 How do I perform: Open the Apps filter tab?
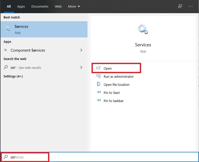click(21, 7)
